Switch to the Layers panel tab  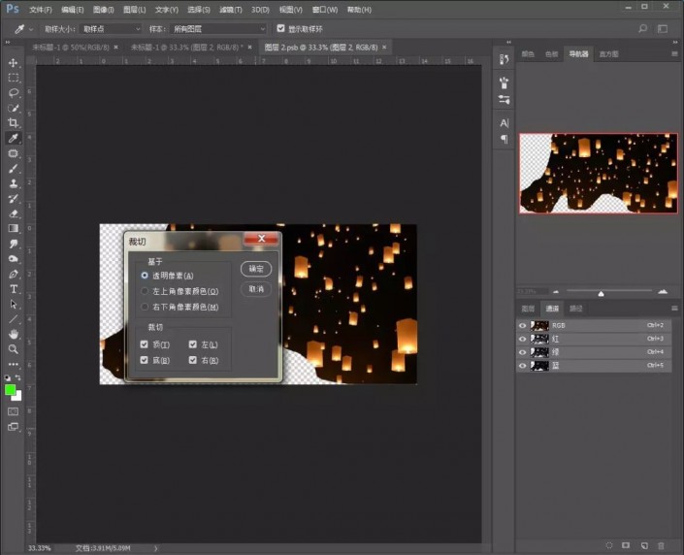(528, 309)
